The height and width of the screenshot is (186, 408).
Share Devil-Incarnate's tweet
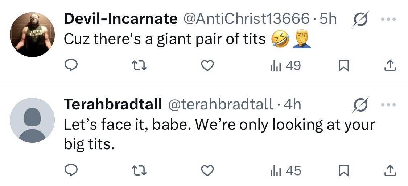click(x=389, y=65)
